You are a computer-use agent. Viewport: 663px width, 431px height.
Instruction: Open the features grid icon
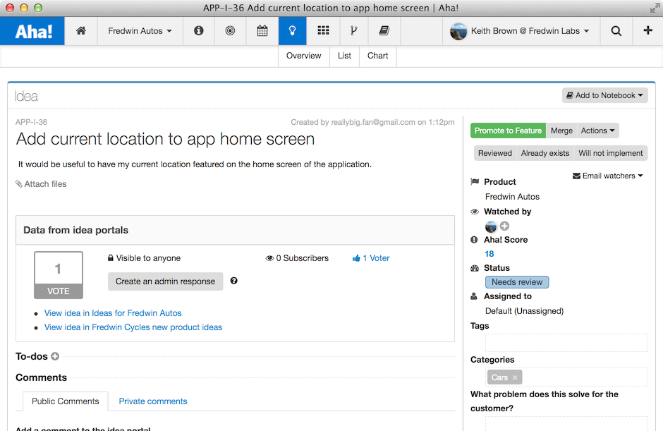point(323,30)
